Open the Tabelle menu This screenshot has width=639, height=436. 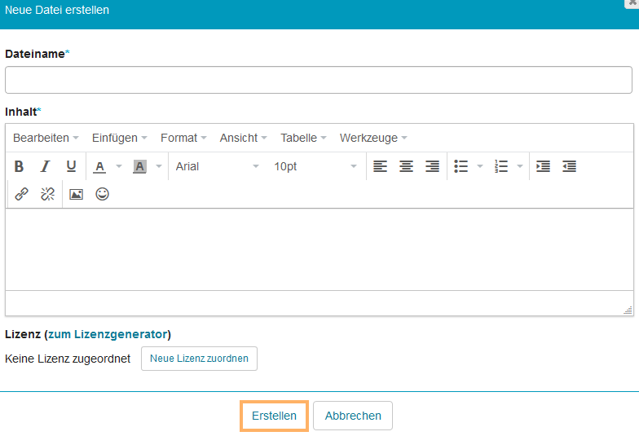[x=303, y=138]
